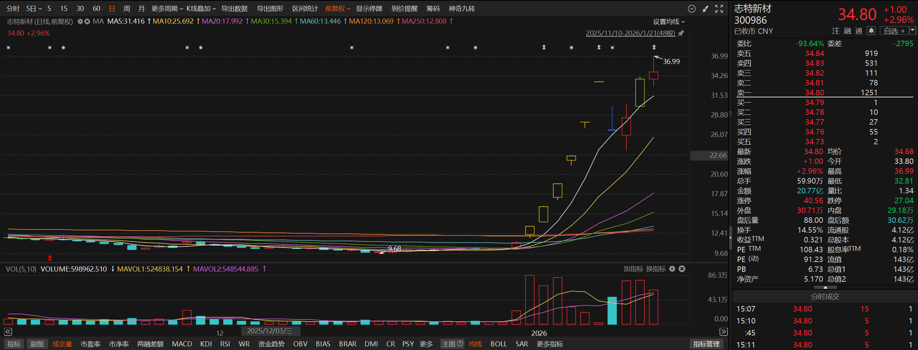
Task: Remove the MA indicator with its close icon
Action: click(x=87, y=21)
